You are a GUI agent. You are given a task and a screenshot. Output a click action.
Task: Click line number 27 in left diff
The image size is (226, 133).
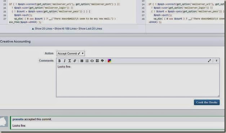pyautogui.click(x=5, y=19)
